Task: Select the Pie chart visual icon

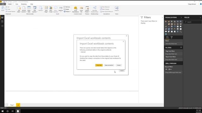Action: 172,26
